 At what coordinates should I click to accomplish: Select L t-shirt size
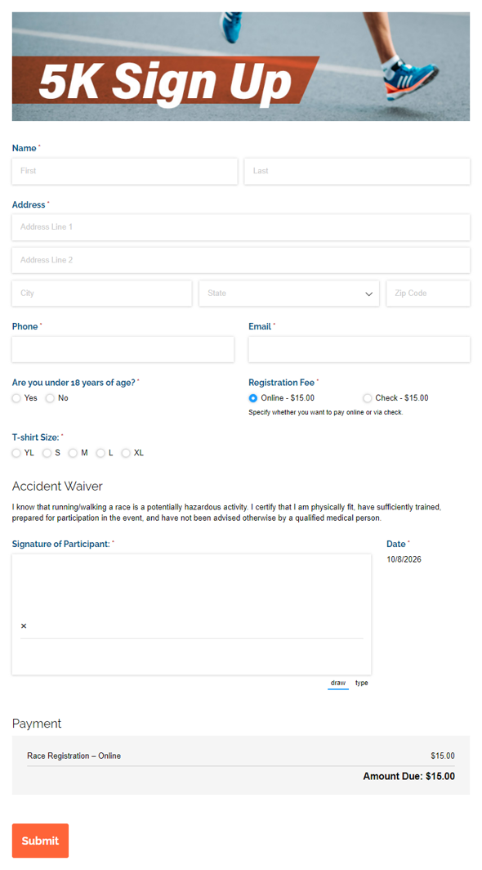pyautogui.click(x=100, y=453)
